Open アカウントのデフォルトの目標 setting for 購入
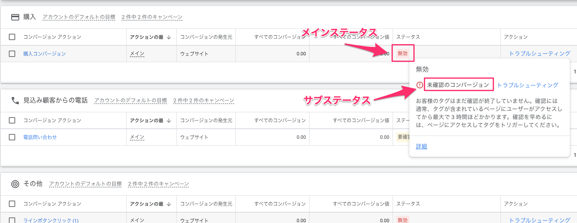577x223 pixels. pyautogui.click(x=79, y=17)
